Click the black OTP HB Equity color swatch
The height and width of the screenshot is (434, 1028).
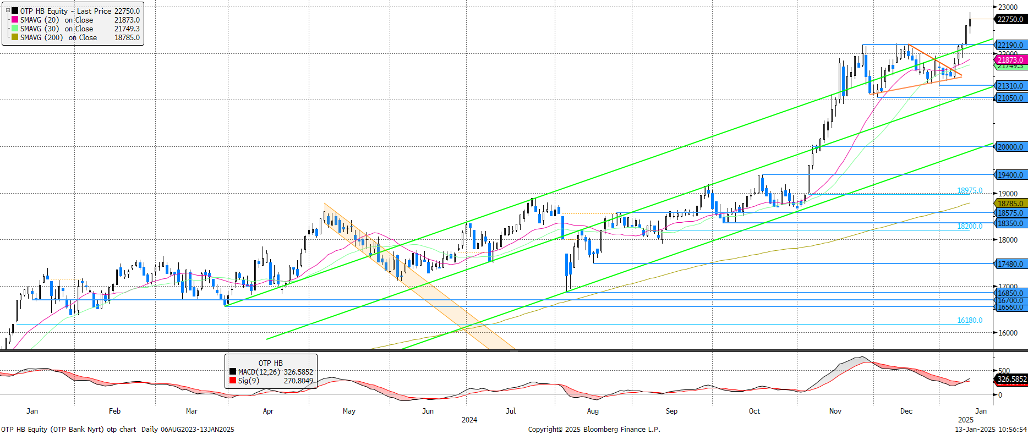(15, 10)
